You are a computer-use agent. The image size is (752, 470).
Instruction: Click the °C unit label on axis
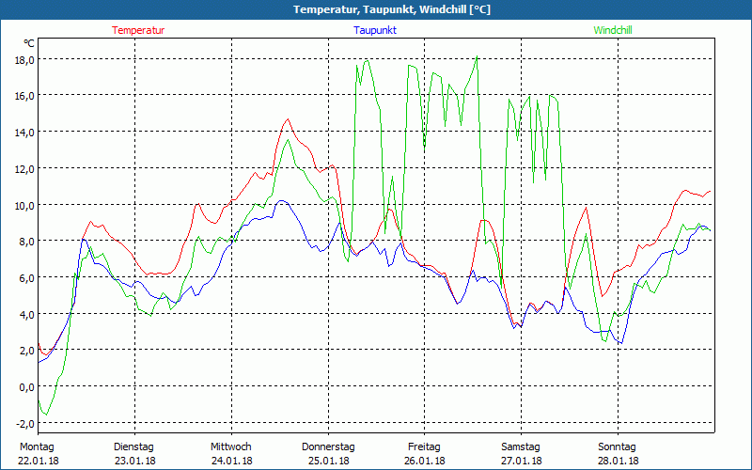pyautogui.click(x=29, y=43)
